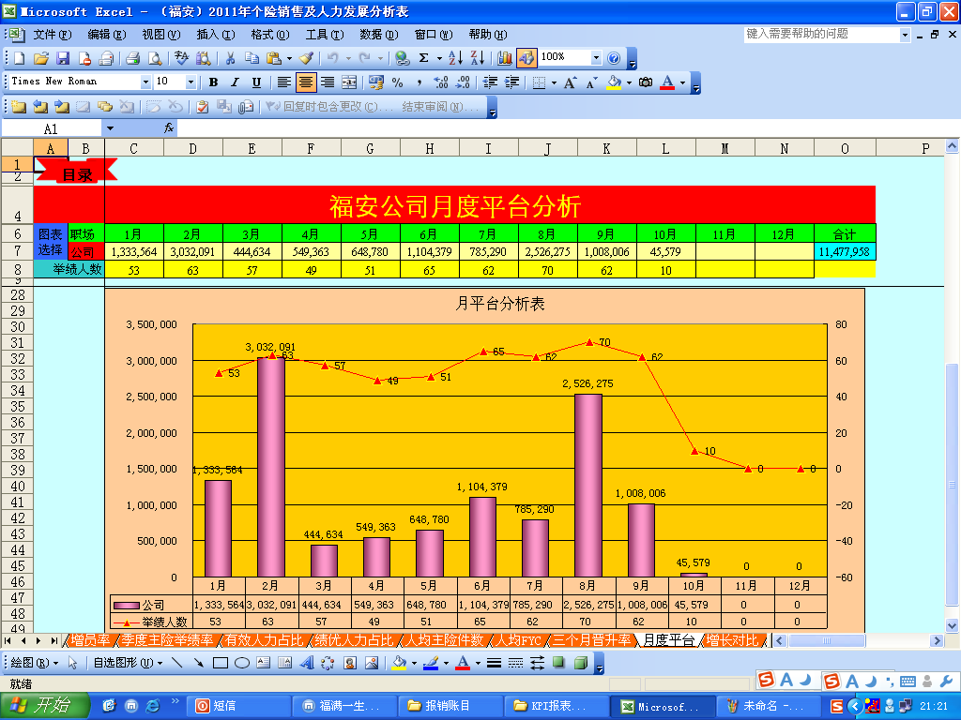Open Excel Help question mark icon
Image resolution: width=961 pixels, height=720 pixels.
coord(614,58)
